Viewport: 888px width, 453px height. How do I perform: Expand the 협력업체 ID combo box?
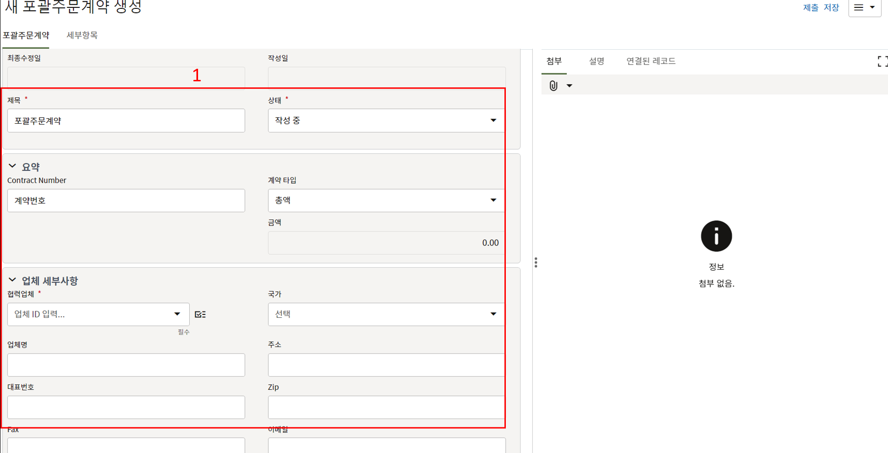click(177, 314)
